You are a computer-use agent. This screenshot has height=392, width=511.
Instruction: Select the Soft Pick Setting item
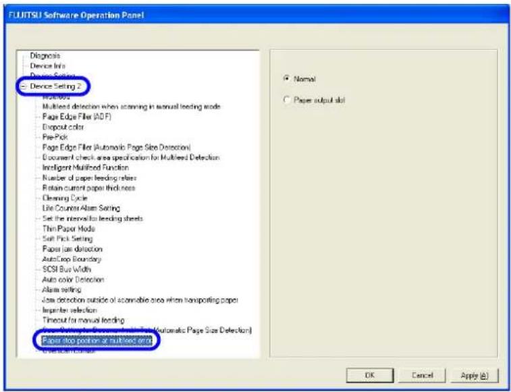coord(68,239)
